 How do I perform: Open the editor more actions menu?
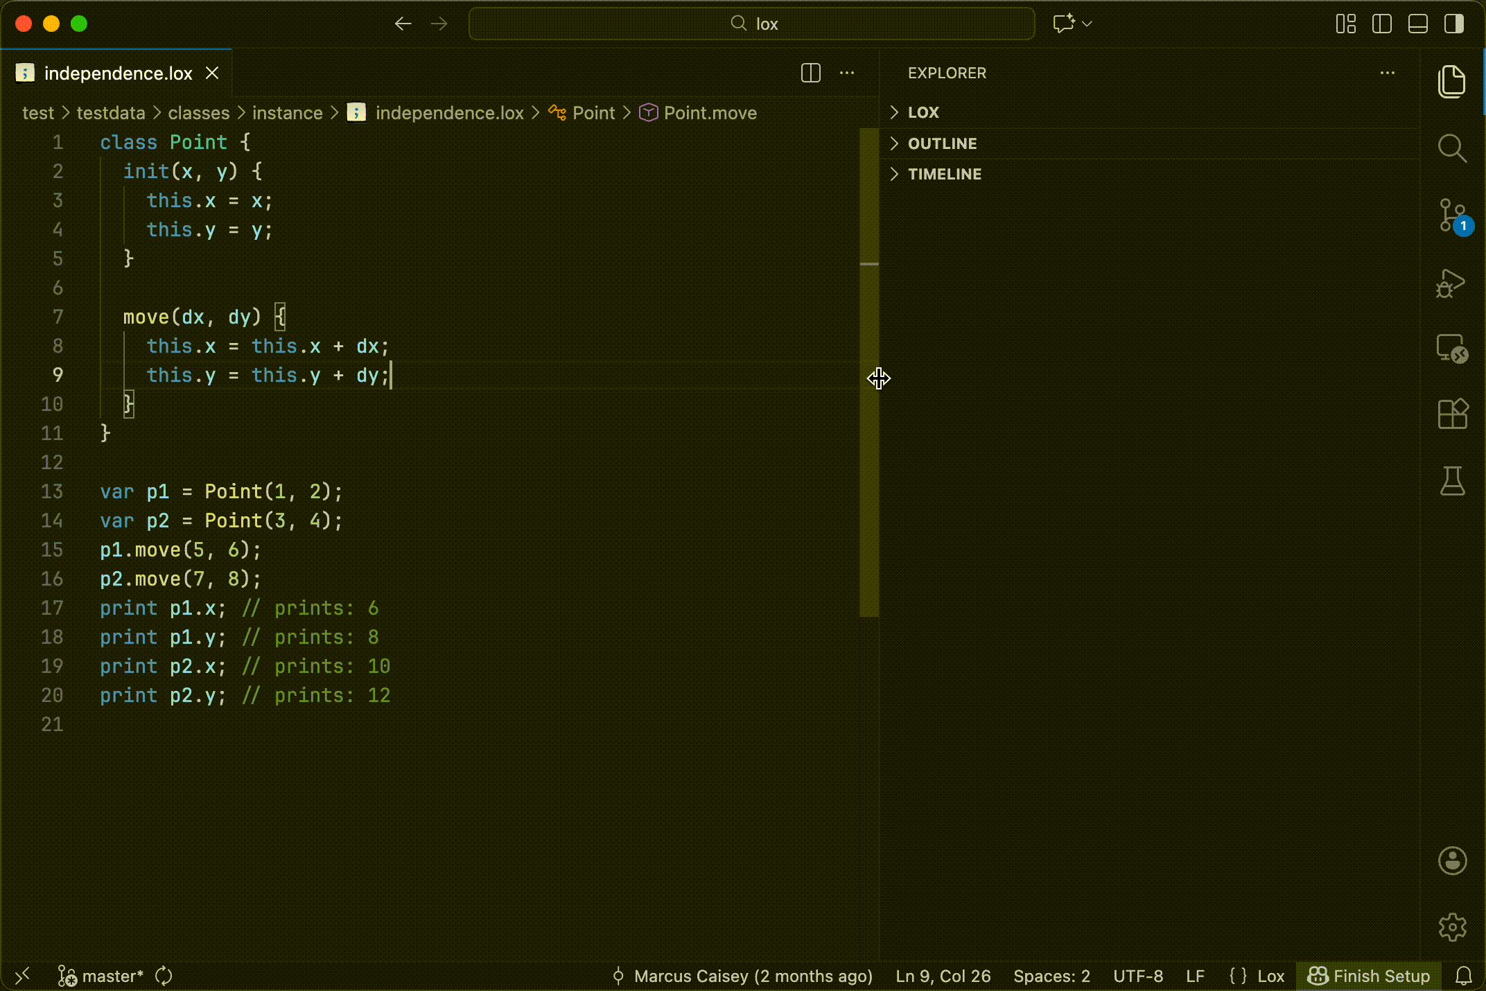click(x=847, y=73)
